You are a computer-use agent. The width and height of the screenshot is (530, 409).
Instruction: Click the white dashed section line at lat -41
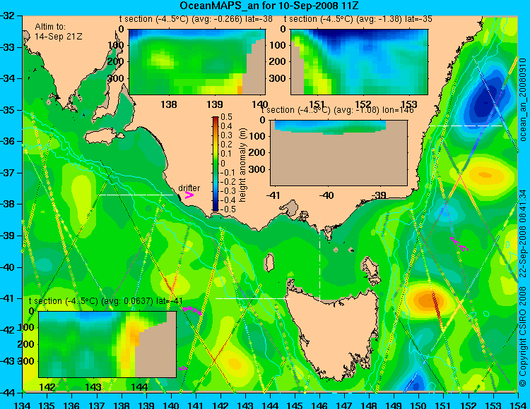click(x=252, y=298)
